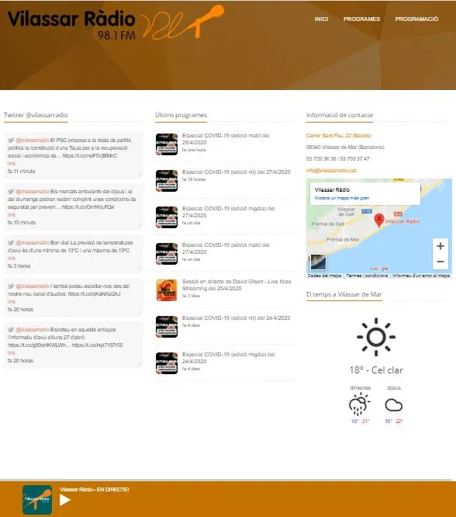Open the info@vilassarradio.cat email link
456x517 pixels.
tap(331, 171)
